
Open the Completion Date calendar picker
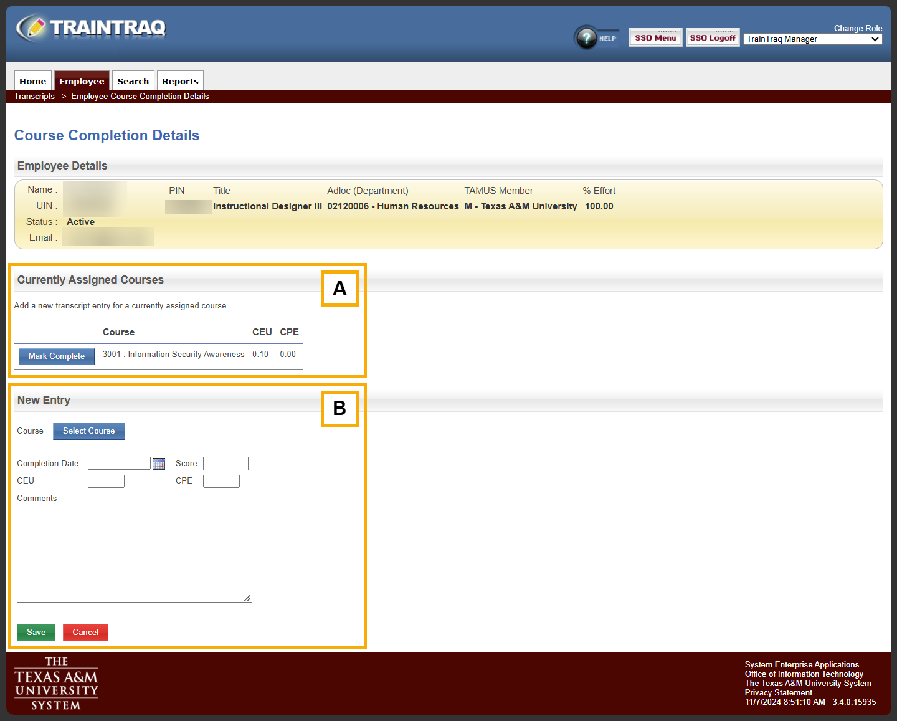click(x=159, y=464)
